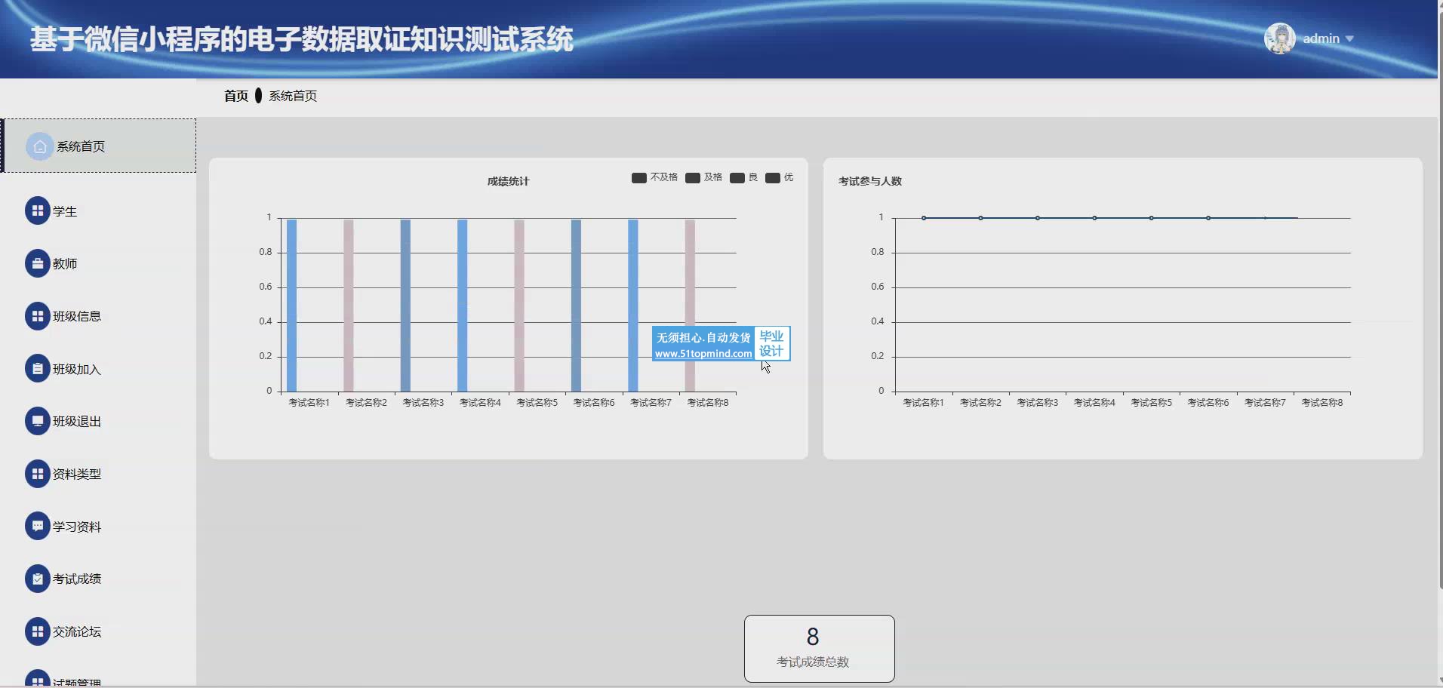The image size is (1443, 688).
Task: Click the 班级信息 grid icon
Action: [37, 316]
